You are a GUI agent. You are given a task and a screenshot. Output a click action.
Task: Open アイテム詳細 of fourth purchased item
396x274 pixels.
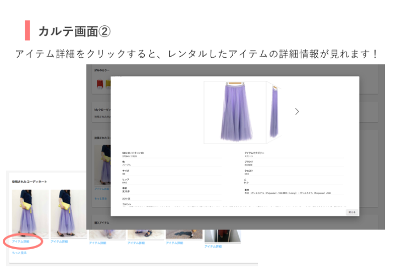click(x=213, y=246)
